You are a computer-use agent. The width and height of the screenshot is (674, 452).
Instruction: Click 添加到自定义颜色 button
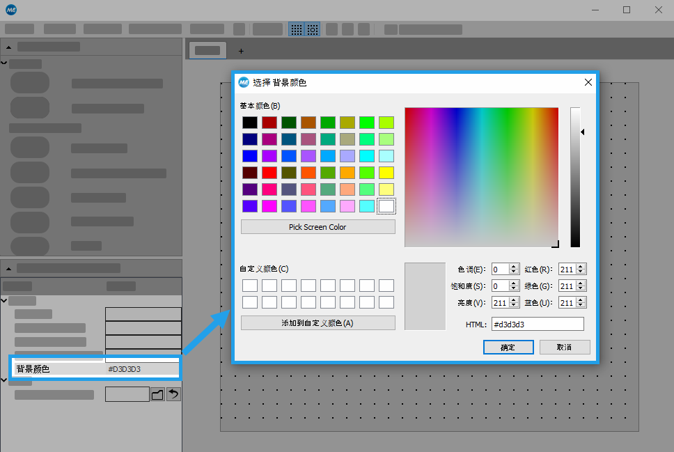point(318,323)
